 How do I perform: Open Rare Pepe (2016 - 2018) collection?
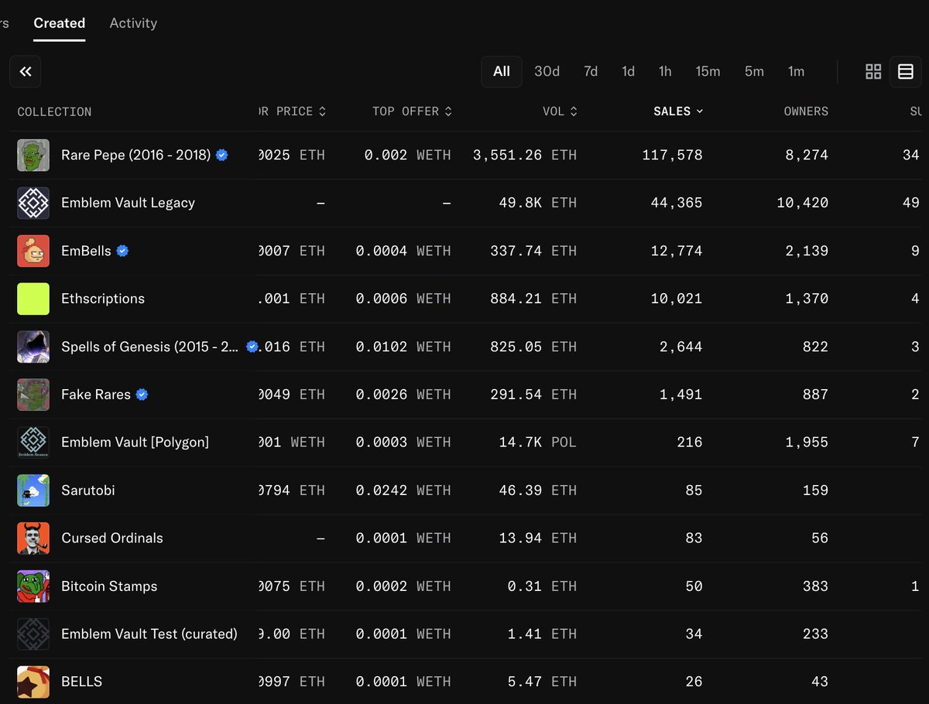pos(136,155)
